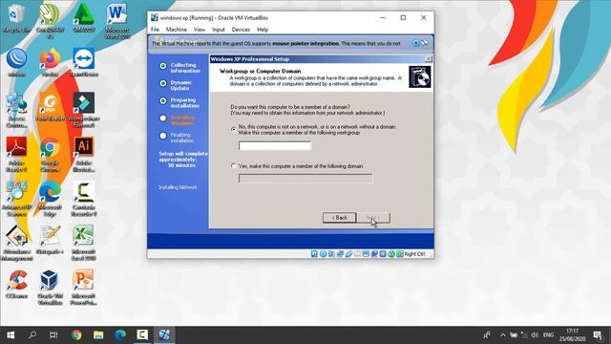611x344 pixels.
Task: Open the green triangle SMADAV shortcut
Action: point(83,18)
